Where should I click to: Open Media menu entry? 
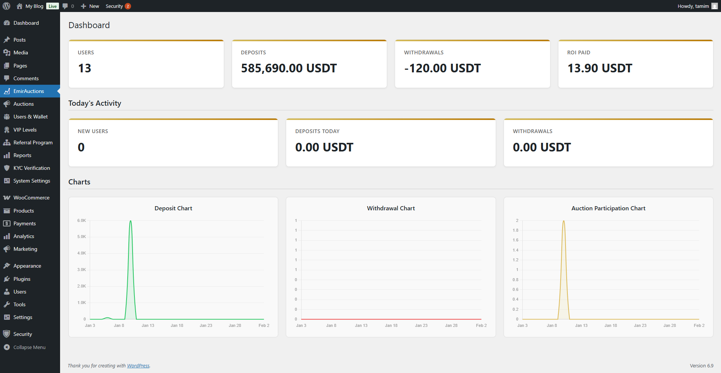tap(30, 52)
